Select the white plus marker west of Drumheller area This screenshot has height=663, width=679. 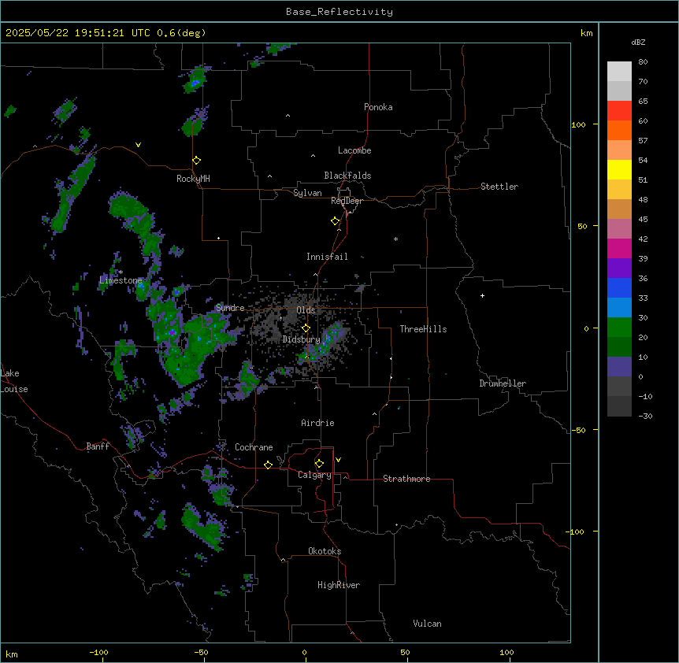click(482, 295)
